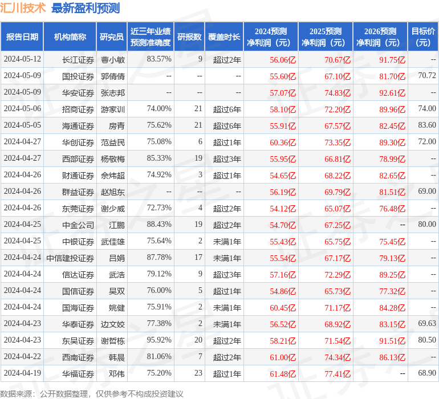Click the 汇川技术 title text
This screenshot has height=399, width=439.
[x=23, y=7]
